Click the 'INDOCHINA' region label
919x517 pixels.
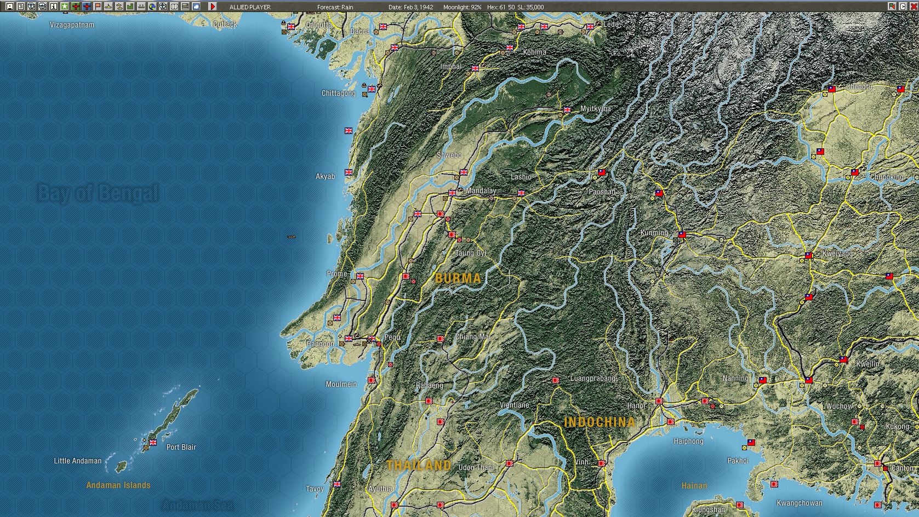tap(600, 422)
